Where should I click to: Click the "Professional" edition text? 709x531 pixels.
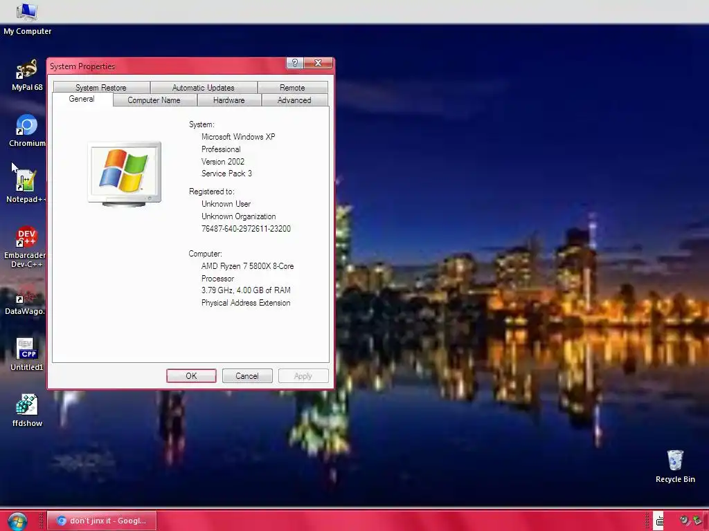221,149
